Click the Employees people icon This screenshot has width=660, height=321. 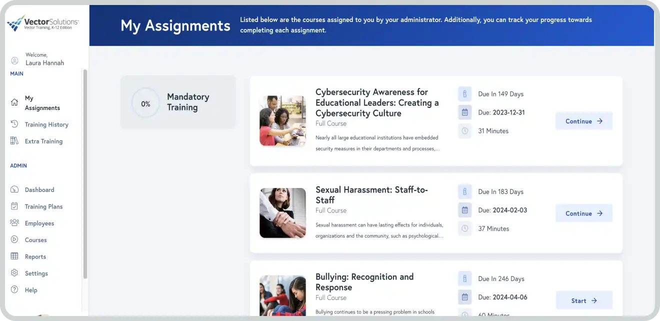14,223
